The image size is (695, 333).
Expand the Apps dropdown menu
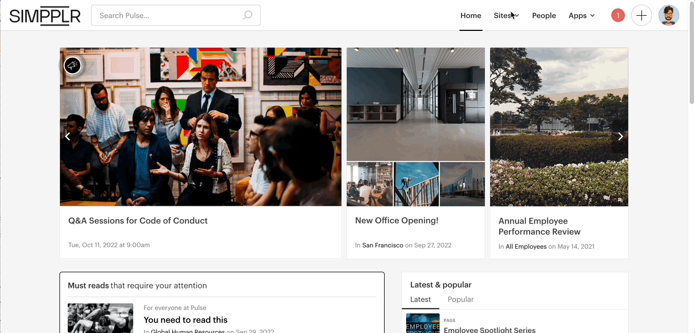(x=581, y=16)
